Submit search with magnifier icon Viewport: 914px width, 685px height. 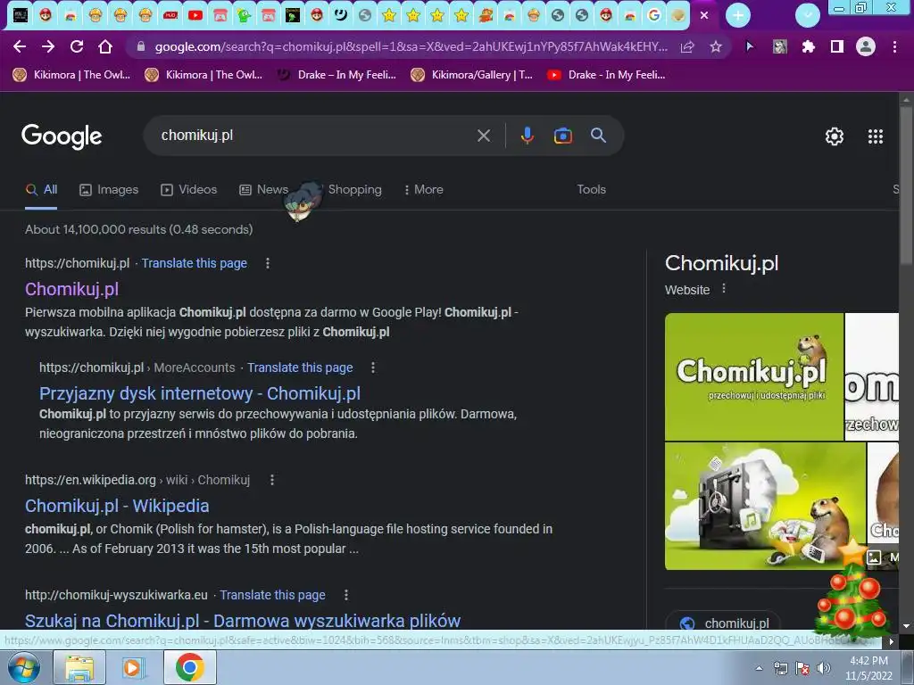click(598, 136)
